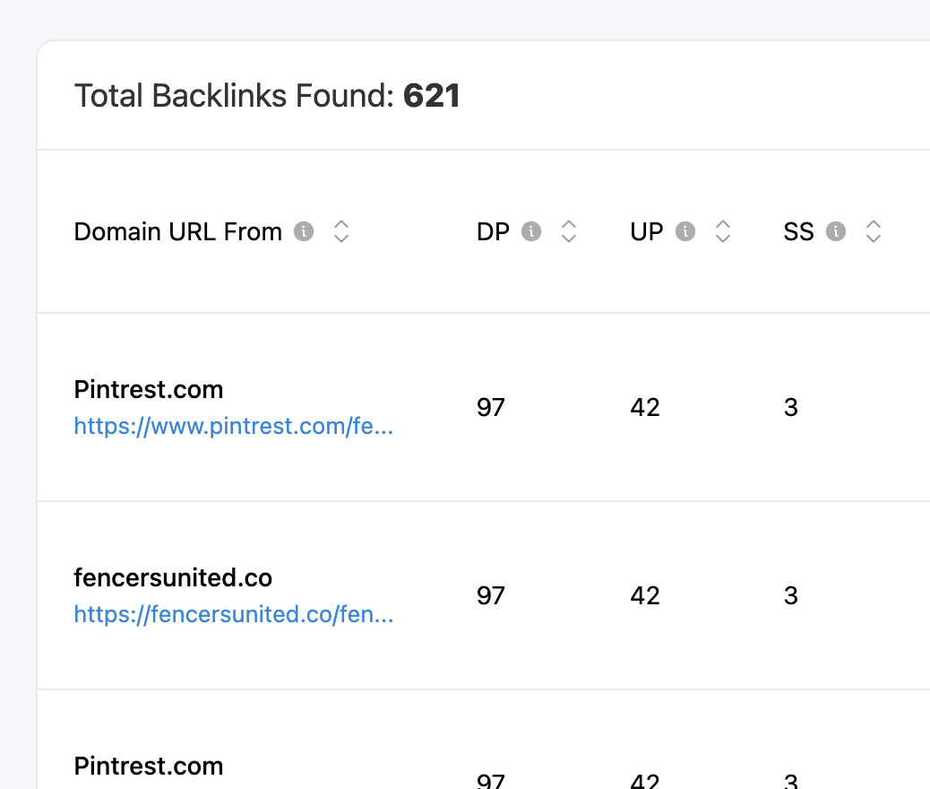The image size is (930, 789).
Task: Click the Total Backlinks Found count 621
Action: 431,96
